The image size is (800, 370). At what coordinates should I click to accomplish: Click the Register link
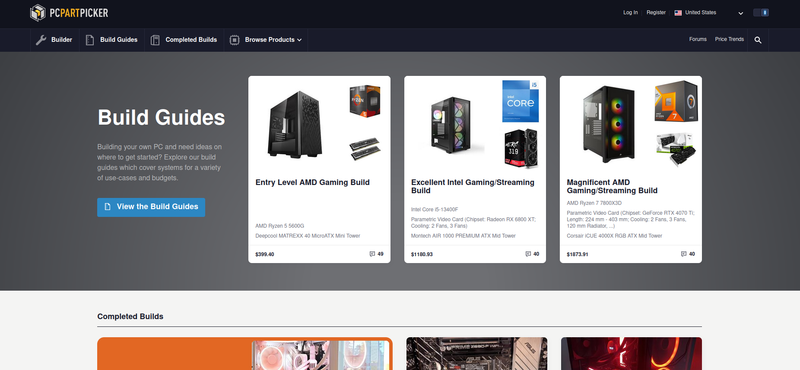tap(656, 13)
